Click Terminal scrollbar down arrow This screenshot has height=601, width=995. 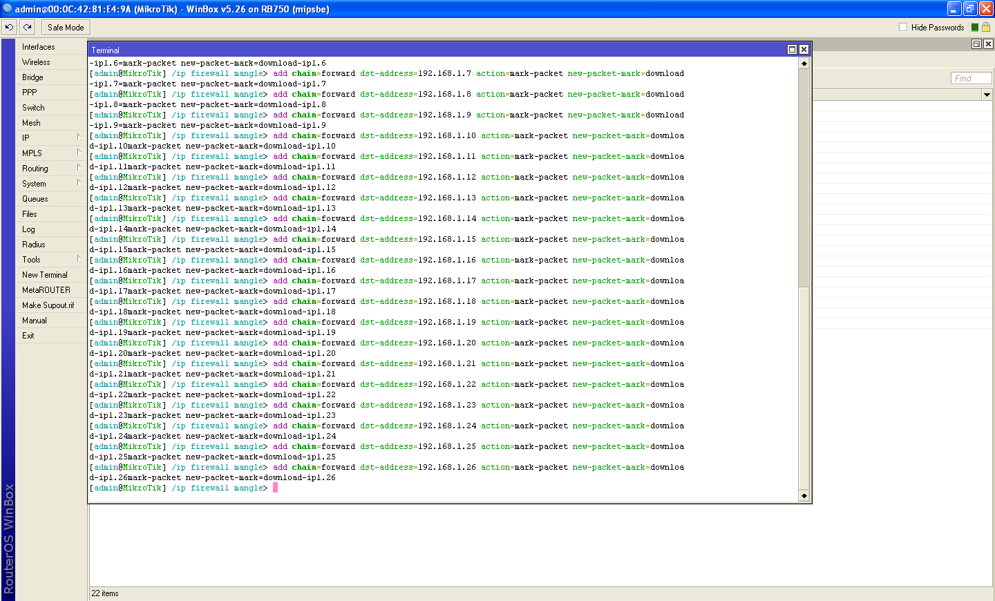point(804,496)
